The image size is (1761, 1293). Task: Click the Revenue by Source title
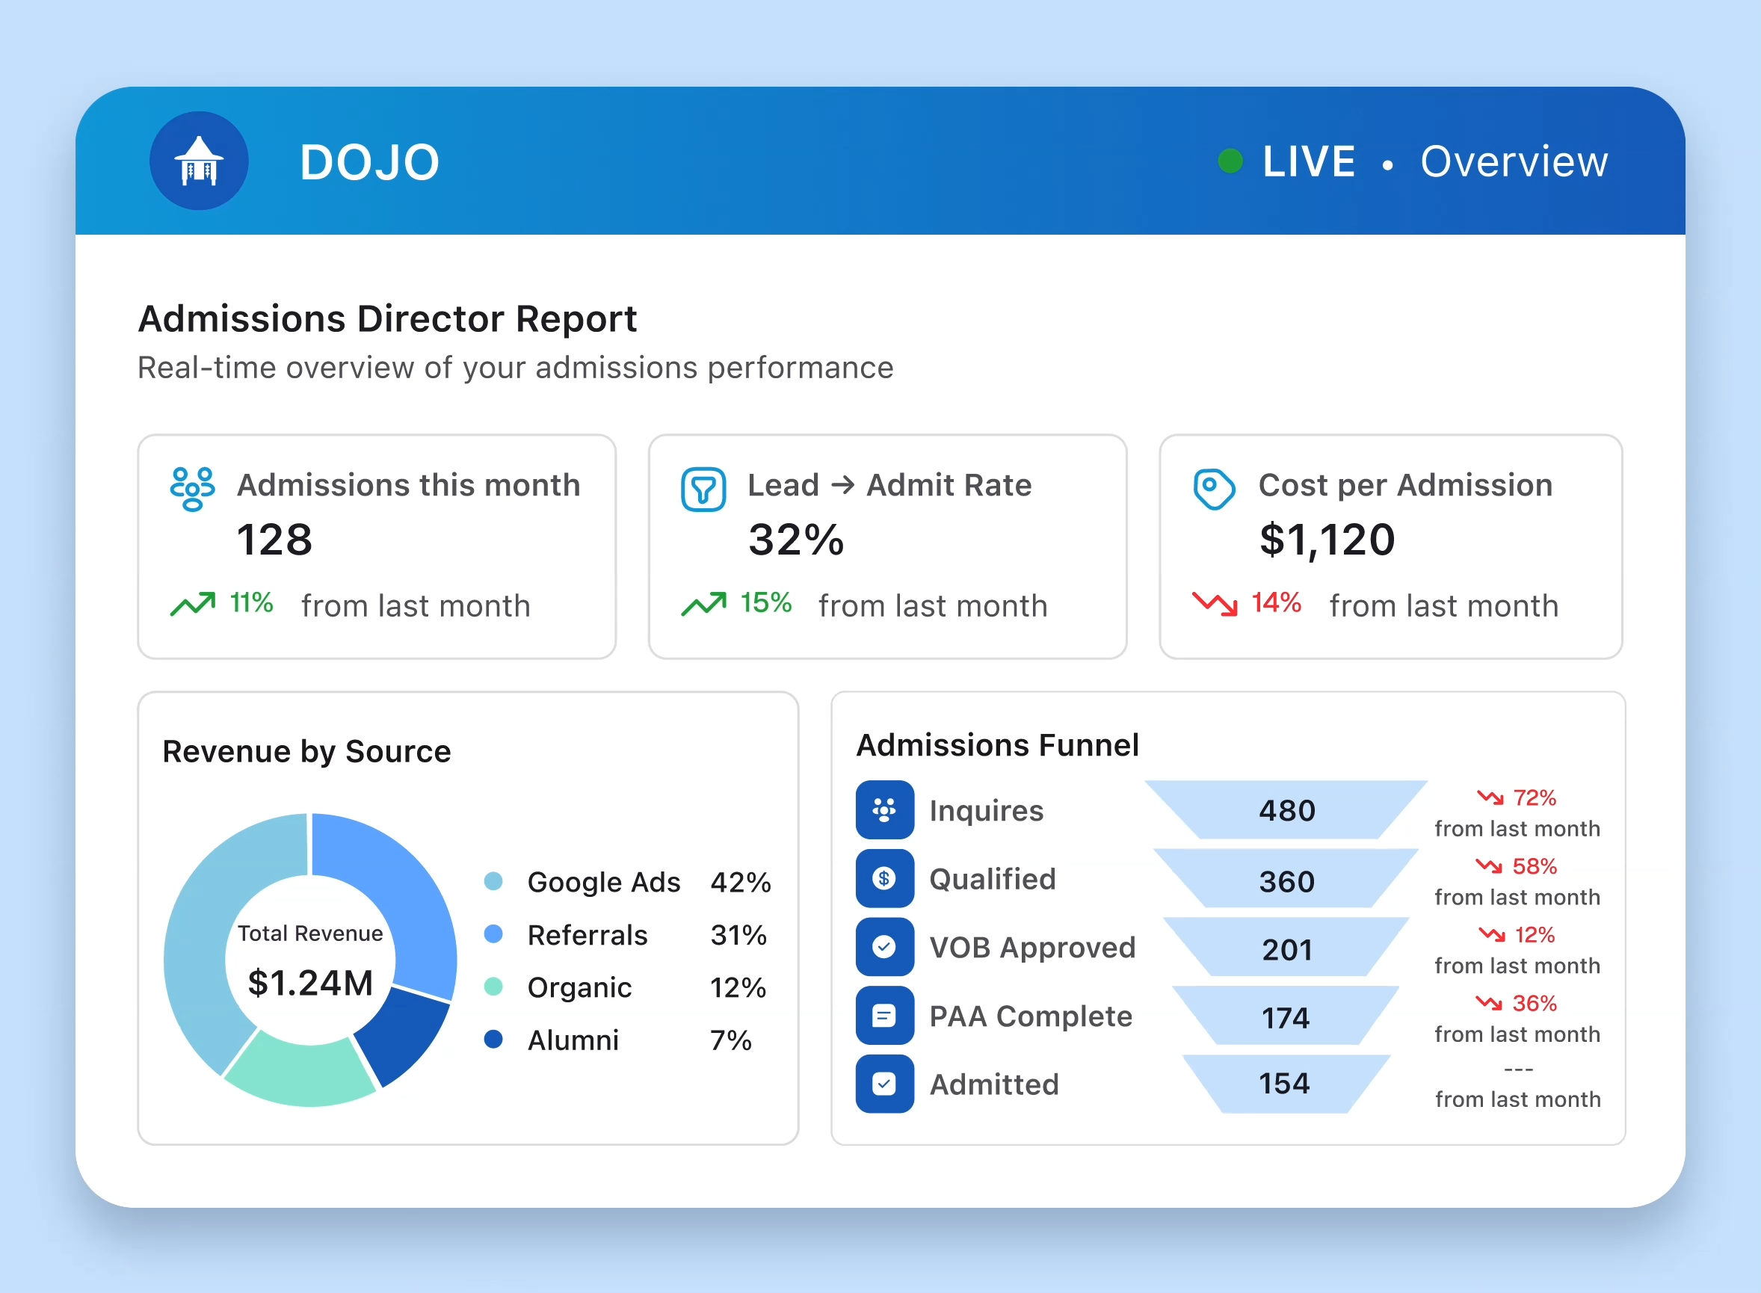coord(306,751)
